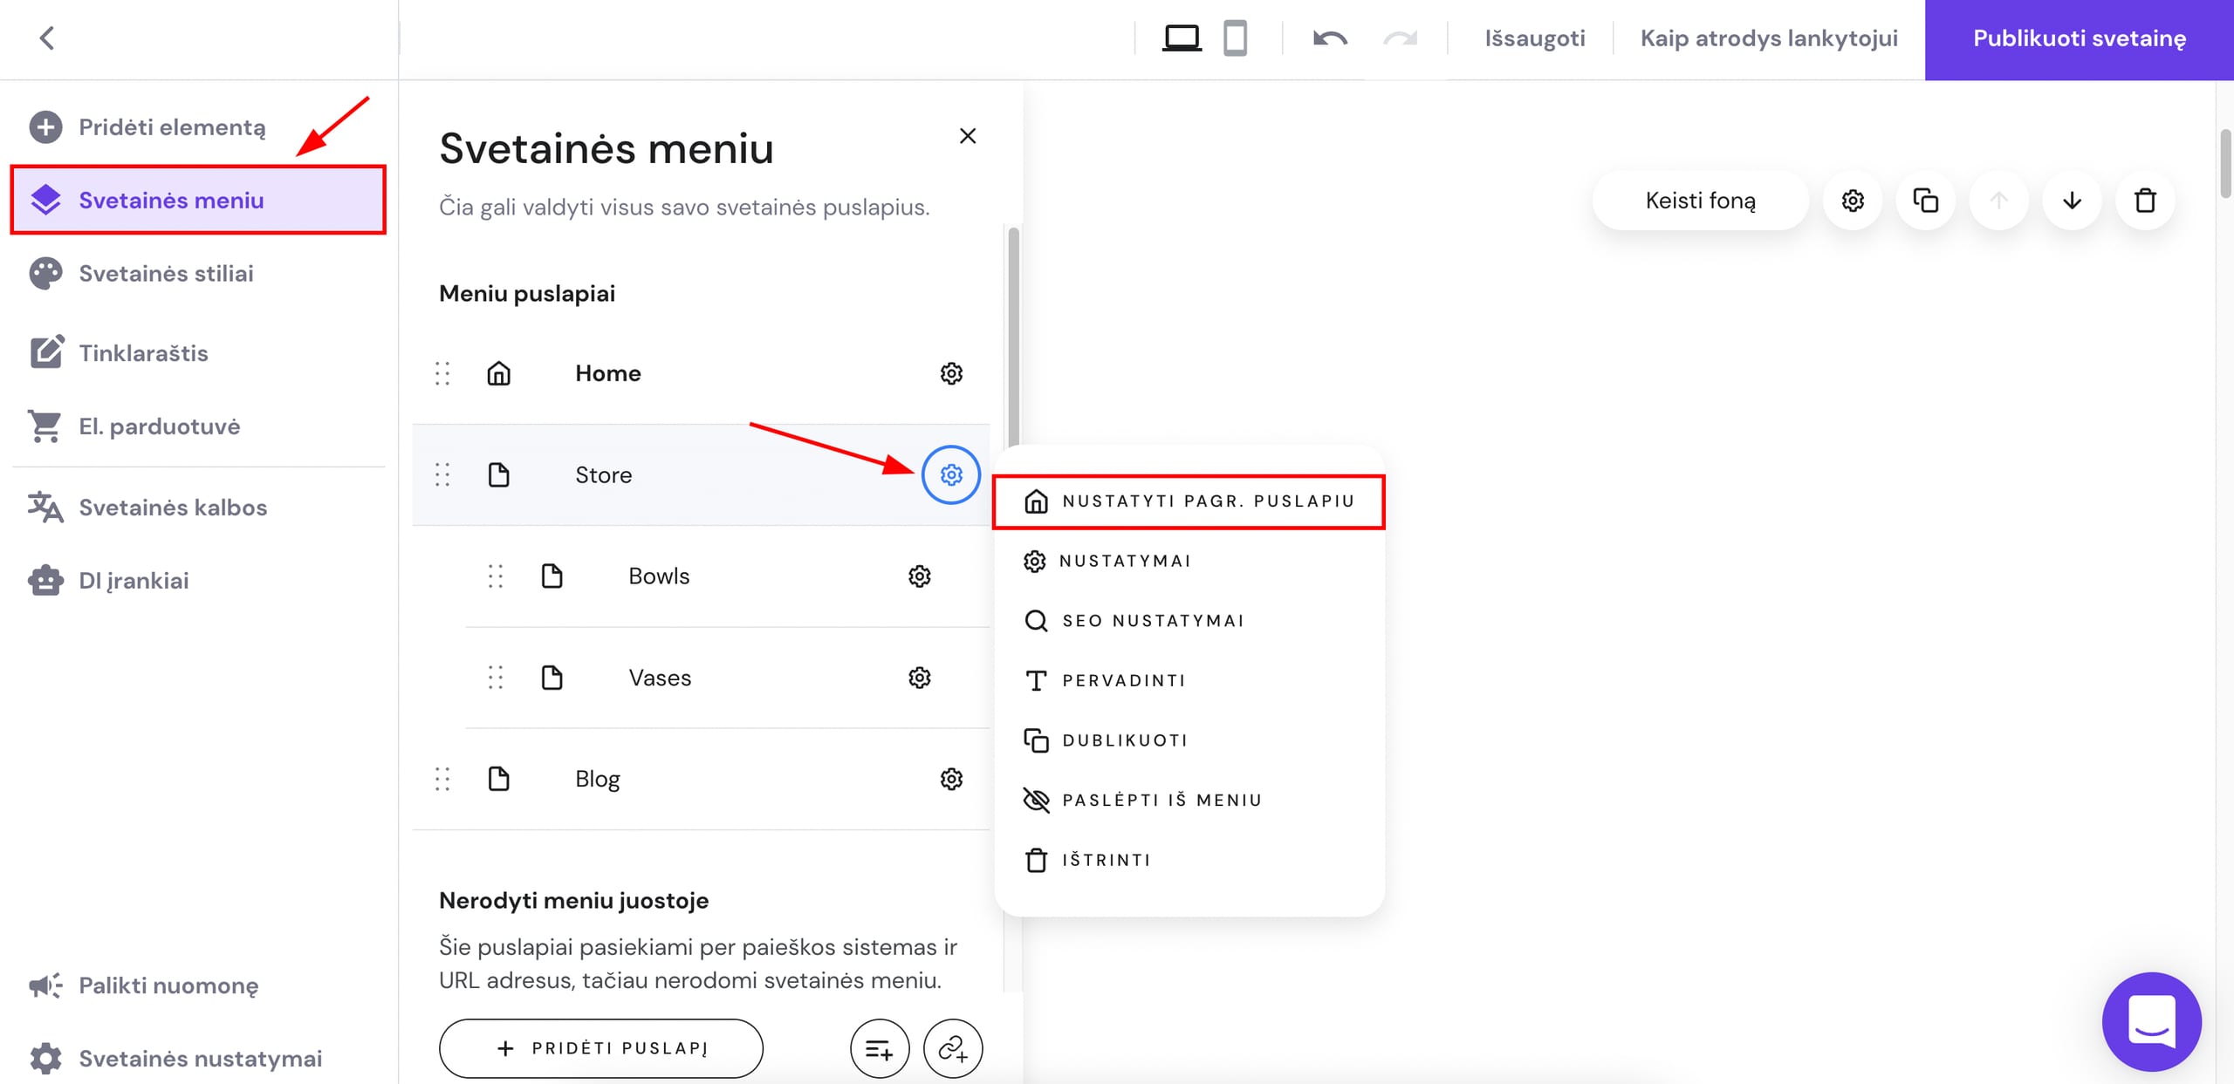The width and height of the screenshot is (2234, 1084).
Task: Click Keisti foną button
Action: click(x=1700, y=201)
